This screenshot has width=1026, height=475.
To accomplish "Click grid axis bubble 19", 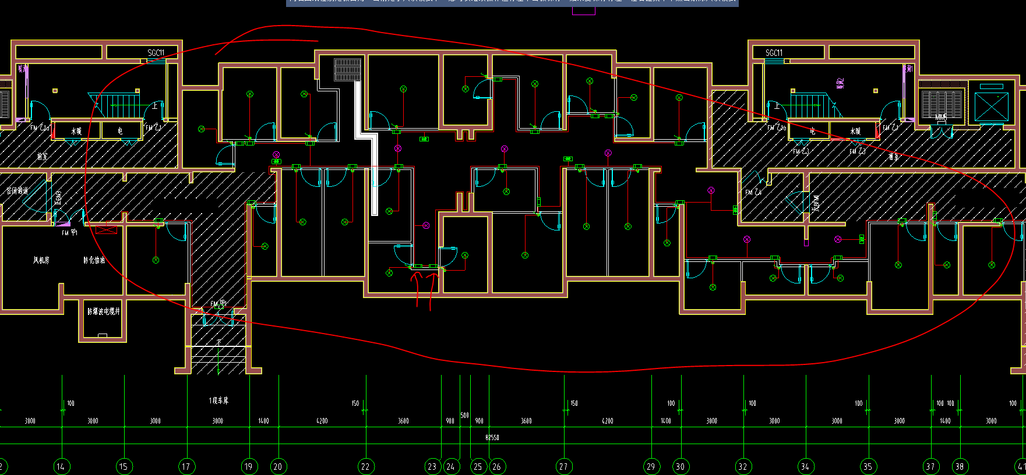I will coord(249,466).
